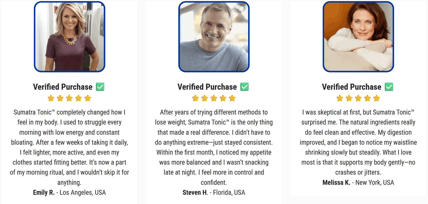The image size is (428, 204).
Task: Click the last star in Melissa K.'s rating
Action: (377, 98)
